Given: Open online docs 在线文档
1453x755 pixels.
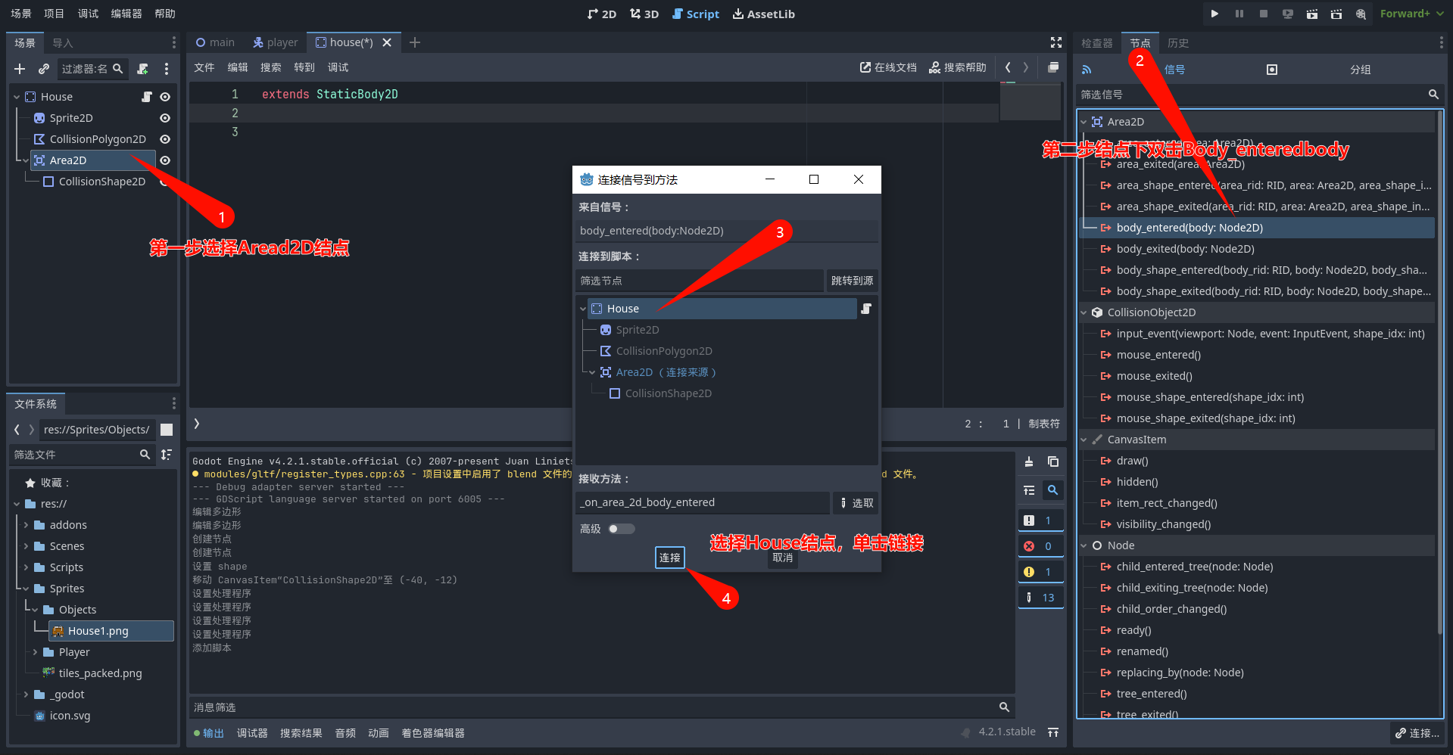Looking at the screenshot, I should point(888,67).
